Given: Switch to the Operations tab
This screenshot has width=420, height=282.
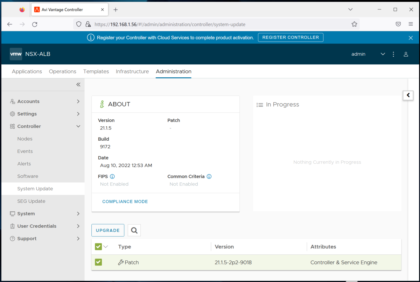Looking at the screenshot, I should click(x=63, y=71).
